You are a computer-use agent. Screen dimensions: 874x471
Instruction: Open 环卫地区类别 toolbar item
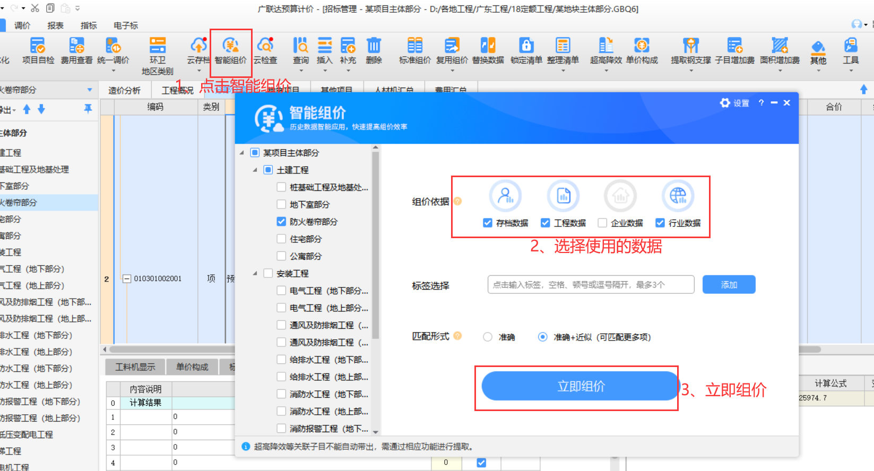157,56
